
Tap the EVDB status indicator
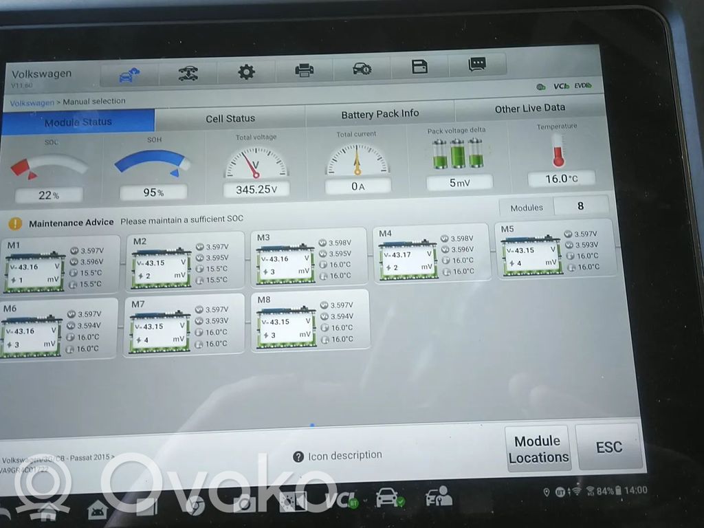(x=583, y=85)
